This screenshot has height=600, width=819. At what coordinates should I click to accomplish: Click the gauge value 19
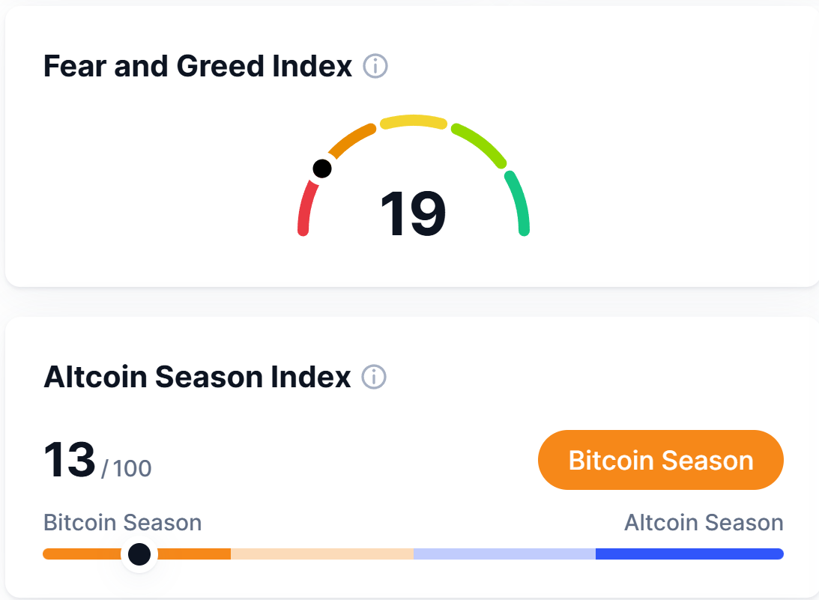point(413,215)
